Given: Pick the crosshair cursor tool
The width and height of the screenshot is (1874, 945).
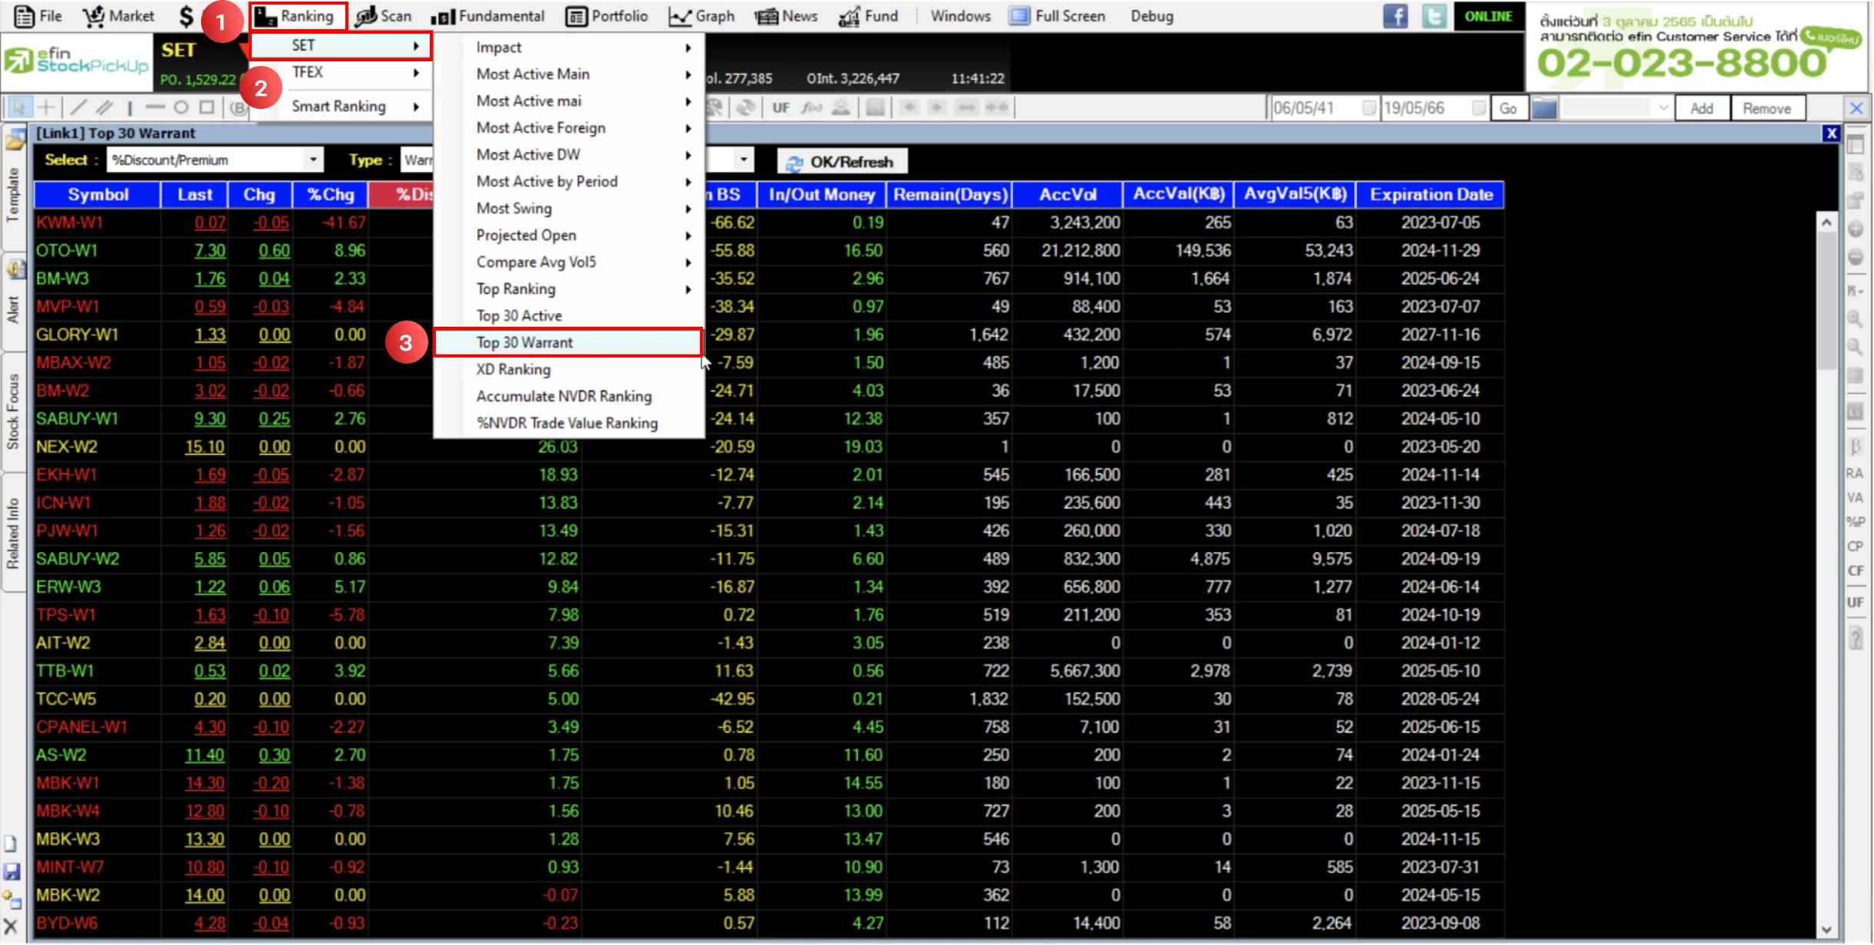Looking at the screenshot, I should pyautogui.click(x=47, y=107).
